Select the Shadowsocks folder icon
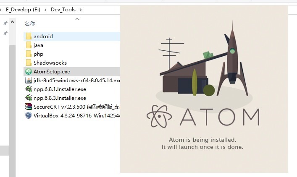Image resolution: width=297 pixels, height=177 pixels. pos(29,63)
